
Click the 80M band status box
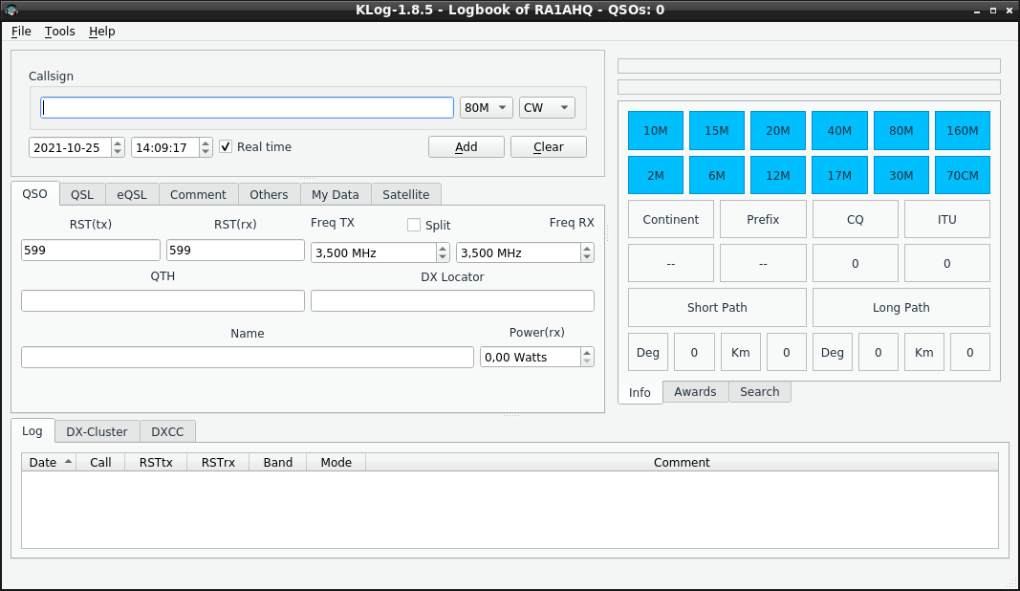coord(901,130)
